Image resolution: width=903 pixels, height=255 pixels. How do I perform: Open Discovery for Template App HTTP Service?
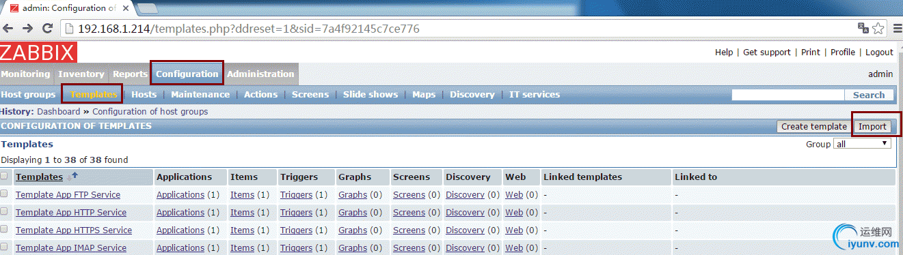point(465,212)
